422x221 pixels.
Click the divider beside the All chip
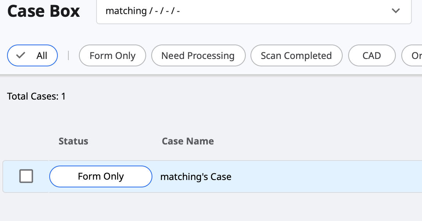68,55
